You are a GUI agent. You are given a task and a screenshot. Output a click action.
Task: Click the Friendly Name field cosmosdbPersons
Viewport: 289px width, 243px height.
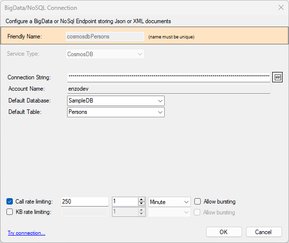[105, 36]
